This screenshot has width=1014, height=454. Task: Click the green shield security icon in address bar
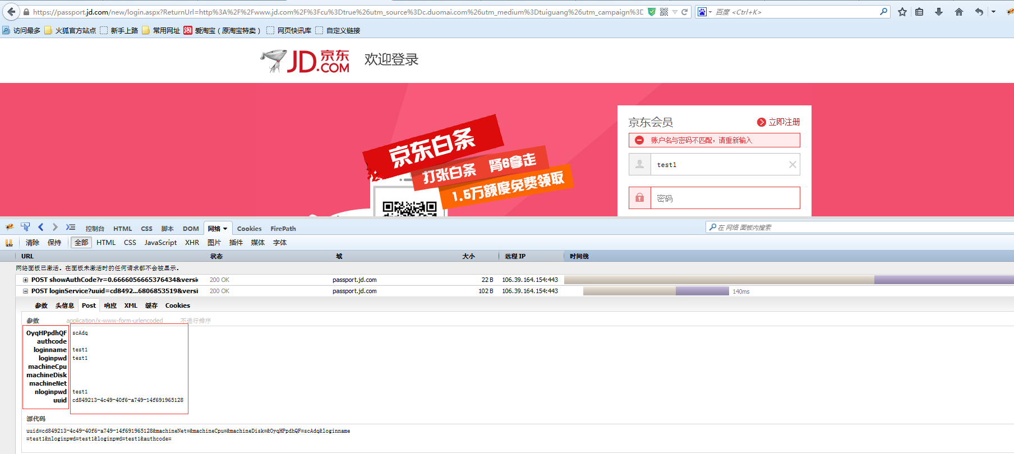651,12
